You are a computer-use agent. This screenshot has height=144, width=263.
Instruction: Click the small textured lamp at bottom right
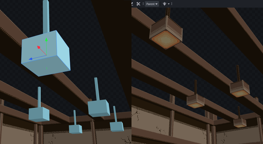click(240, 122)
